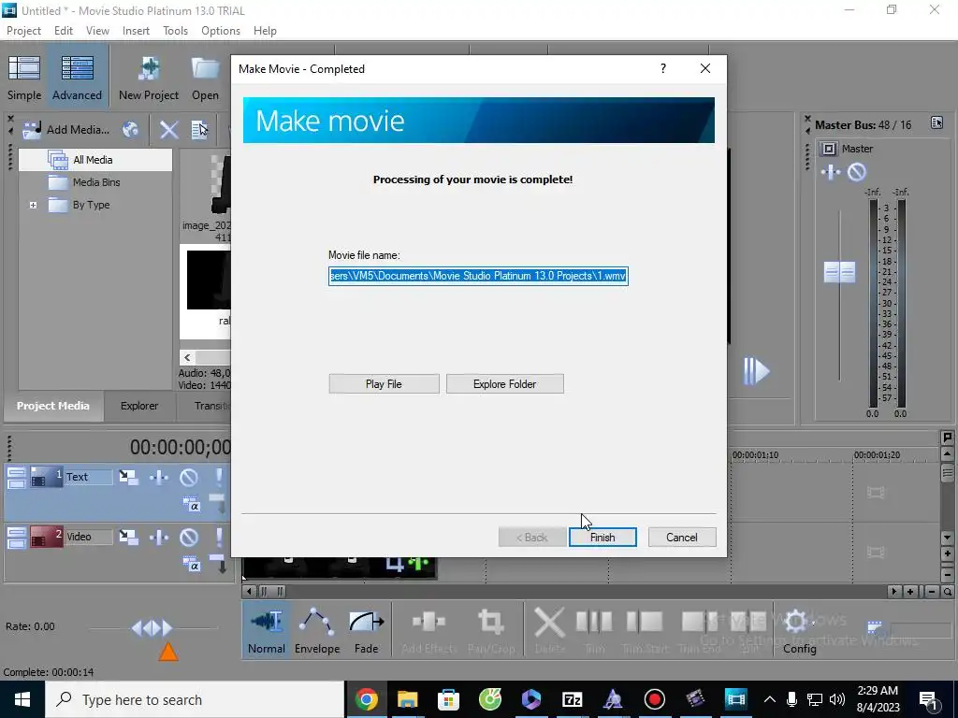958x718 pixels.
Task: Open the Master Bus properties icon
Action: pos(937,122)
